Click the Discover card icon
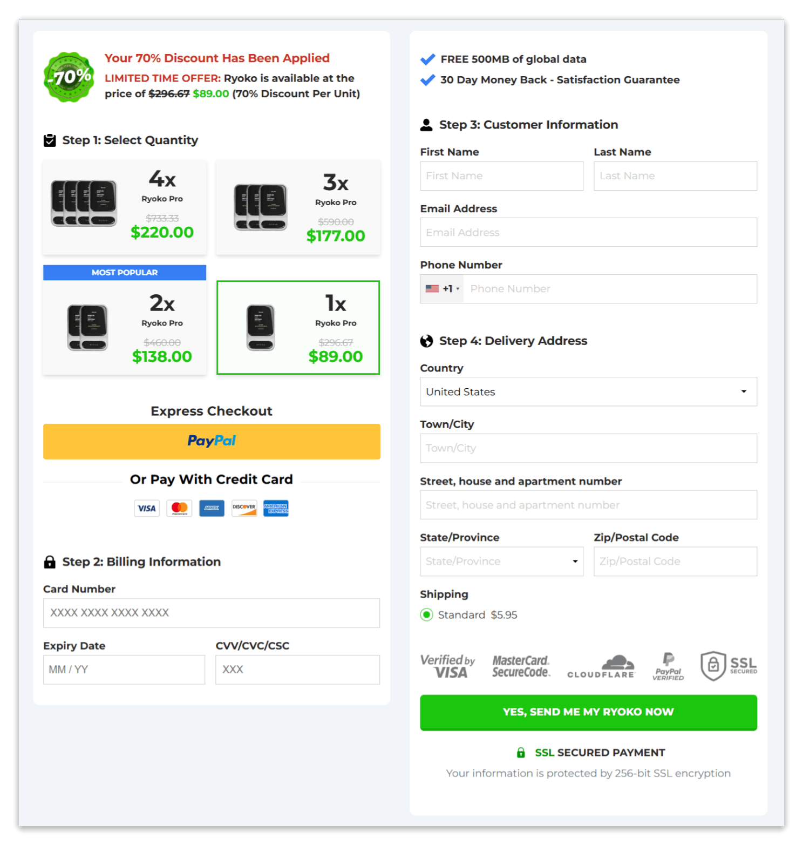This screenshot has width=803, height=845. (244, 508)
